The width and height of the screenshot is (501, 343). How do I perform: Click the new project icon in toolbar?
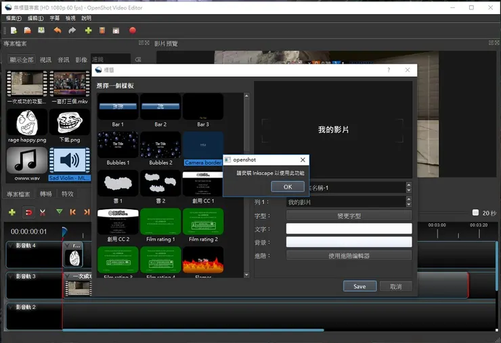coord(14,30)
